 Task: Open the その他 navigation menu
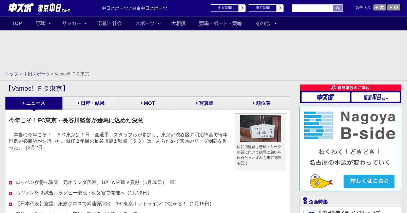[263, 23]
